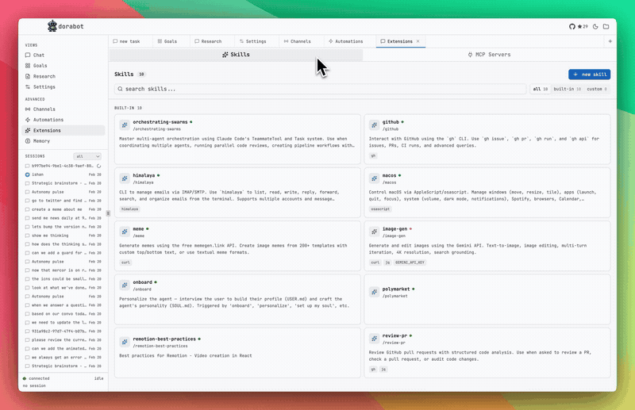The width and height of the screenshot is (635, 410).
Task: Open the polymarket skill icon
Action: pos(374,292)
